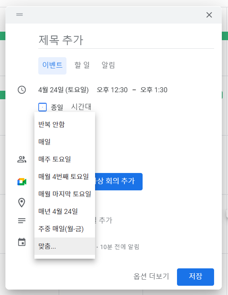
Task: Choose 매일 repeat option
Action: (65, 142)
